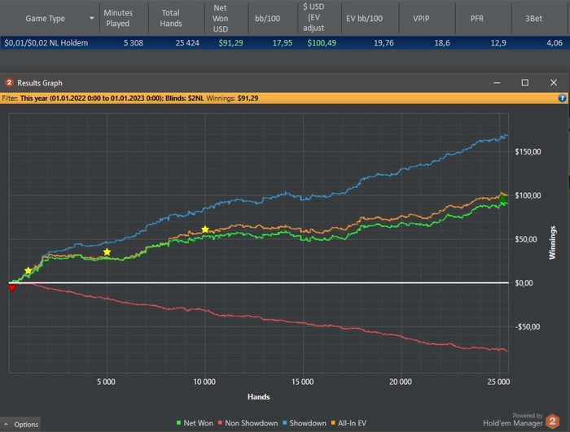The image size is (570, 432).
Task: Click the 18,6 VPIP cell
Action: [442, 43]
